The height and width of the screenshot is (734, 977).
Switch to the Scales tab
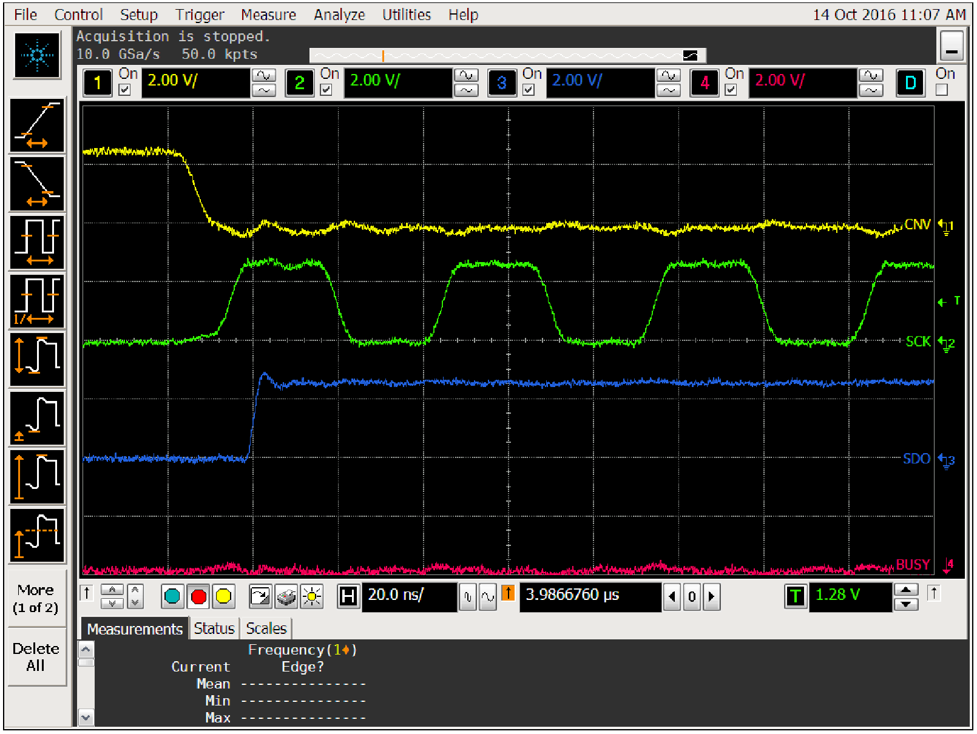tap(266, 629)
